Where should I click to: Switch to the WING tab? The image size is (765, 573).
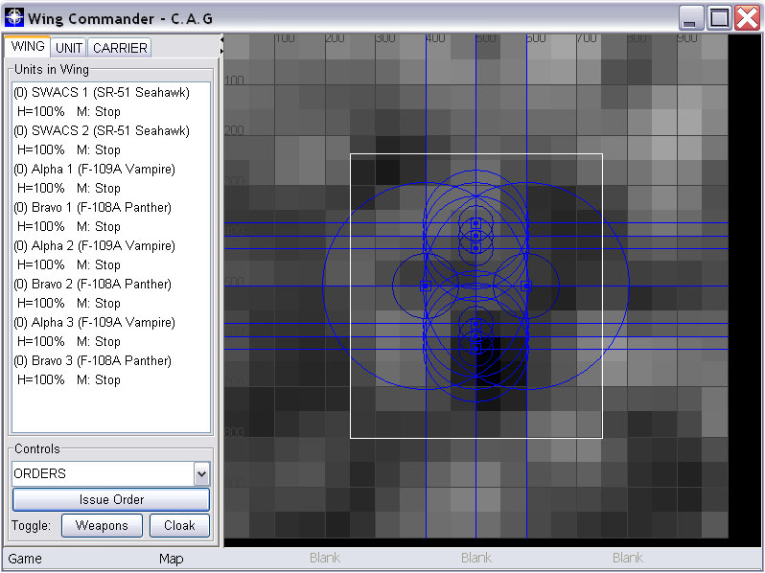pos(28,47)
